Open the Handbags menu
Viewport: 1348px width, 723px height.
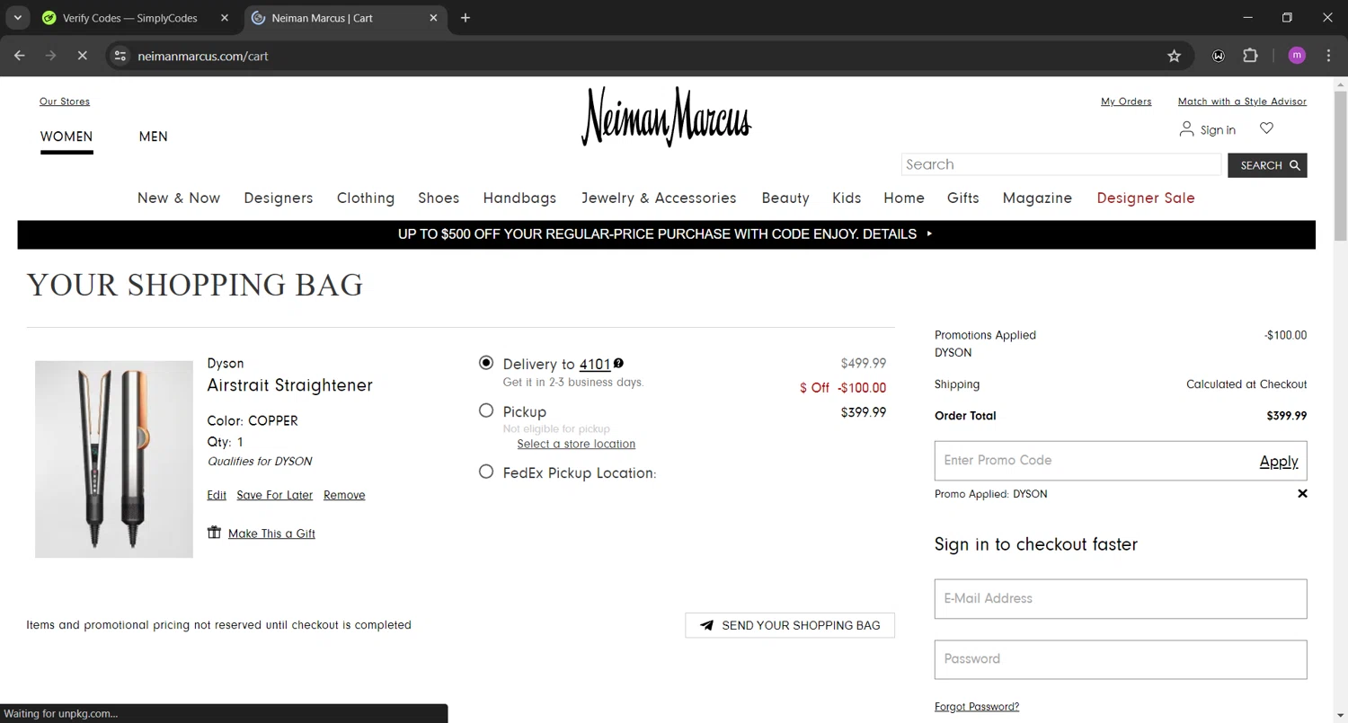519,198
